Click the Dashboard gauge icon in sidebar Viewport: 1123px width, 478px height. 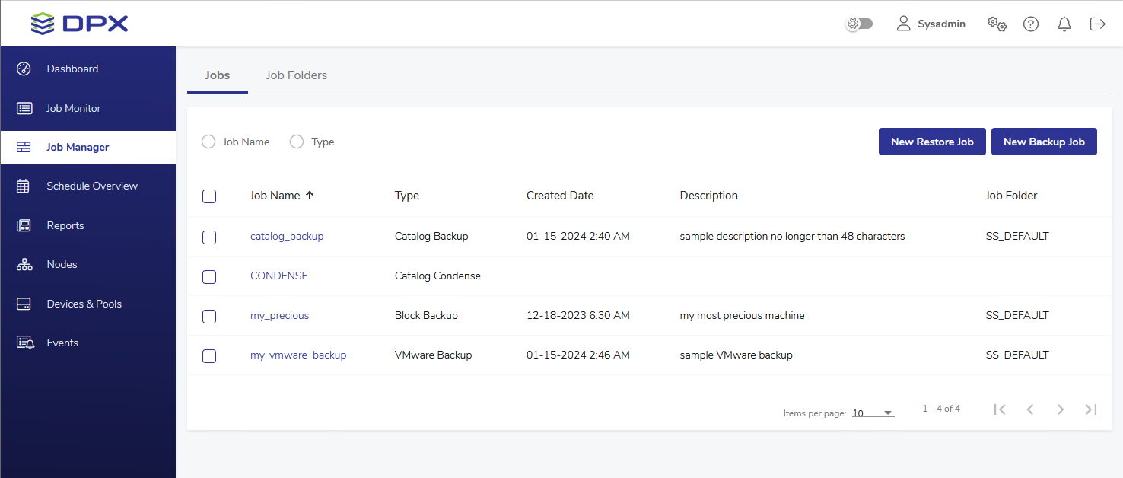tap(24, 69)
